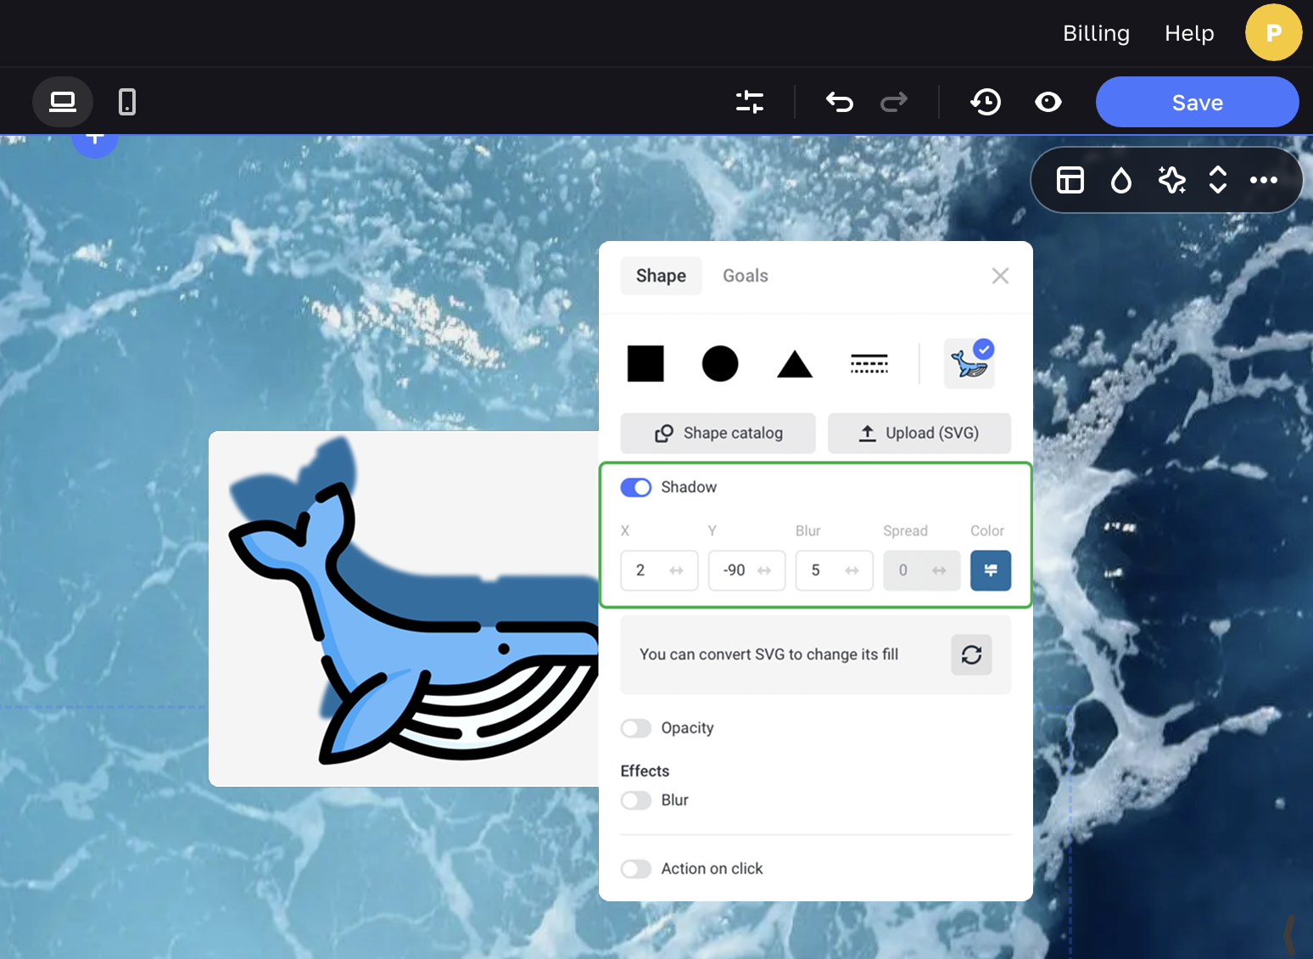The width and height of the screenshot is (1313, 959).
Task: Enable Action on click toggle
Action: tap(636, 869)
